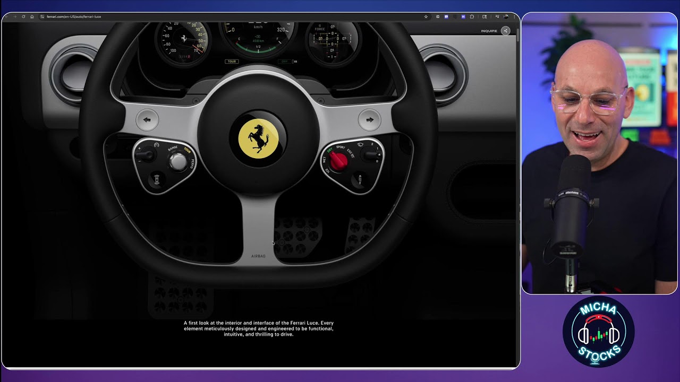Image resolution: width=680 pixels, height=382 pixels.
Task: Click the browser forward arrow
Action: pos(15,16)
